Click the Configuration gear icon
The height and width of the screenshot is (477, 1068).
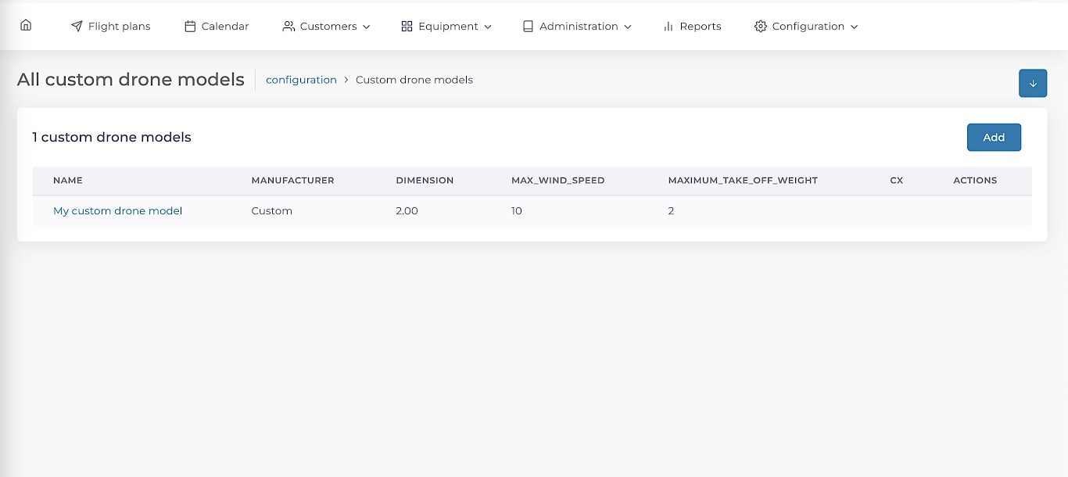point(761,27)
